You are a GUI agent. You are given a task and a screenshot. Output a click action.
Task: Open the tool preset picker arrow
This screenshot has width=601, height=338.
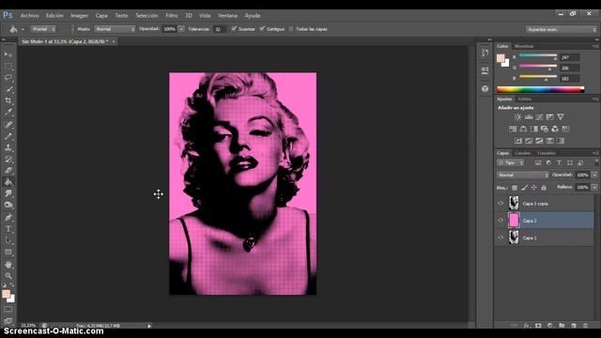point(23,29)
